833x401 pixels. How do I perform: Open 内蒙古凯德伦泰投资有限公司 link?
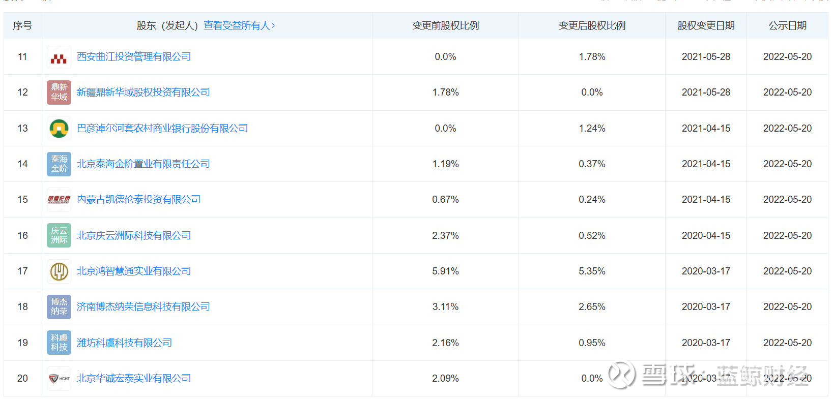pos(138,200)
